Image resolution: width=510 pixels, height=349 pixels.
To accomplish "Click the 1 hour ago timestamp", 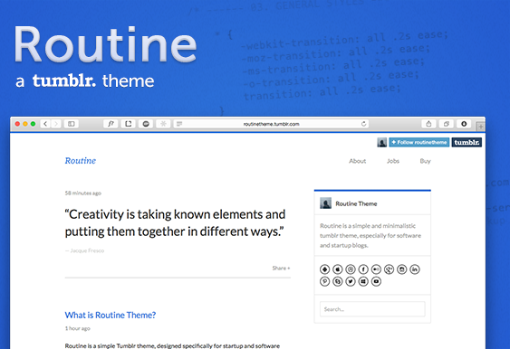I will [x=77, y=328].
